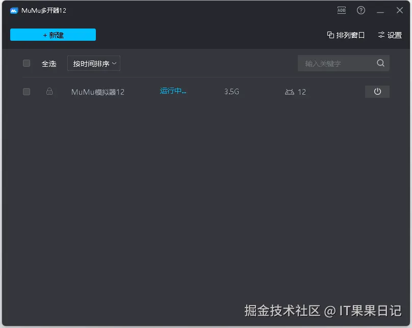Click the 3.5G size value
Viewport: 412px width, 328px height.
pos(231,92)
